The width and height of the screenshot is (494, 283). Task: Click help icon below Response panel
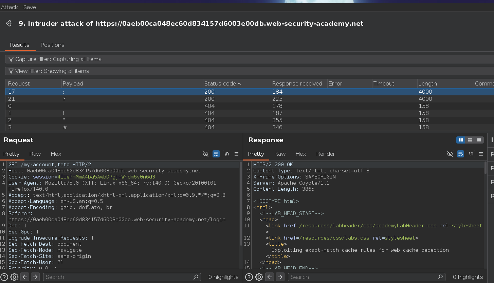pos(249,277)
